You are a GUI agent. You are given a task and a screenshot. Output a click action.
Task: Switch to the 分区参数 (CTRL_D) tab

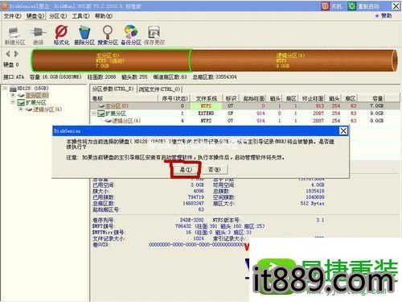[113, 89]
